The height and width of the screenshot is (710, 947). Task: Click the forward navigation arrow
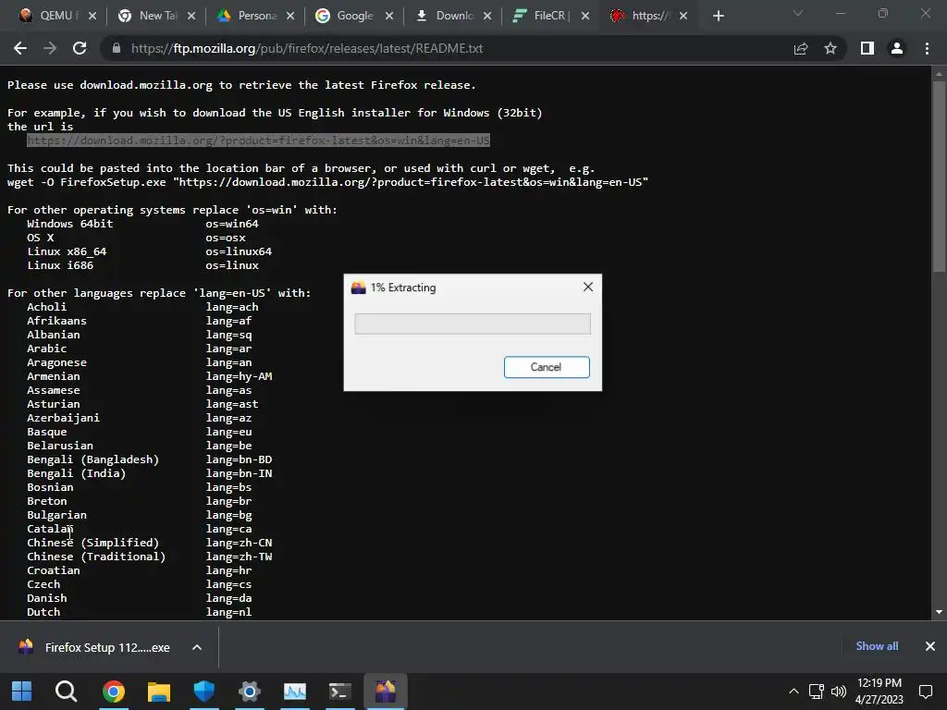click(50, 48)
